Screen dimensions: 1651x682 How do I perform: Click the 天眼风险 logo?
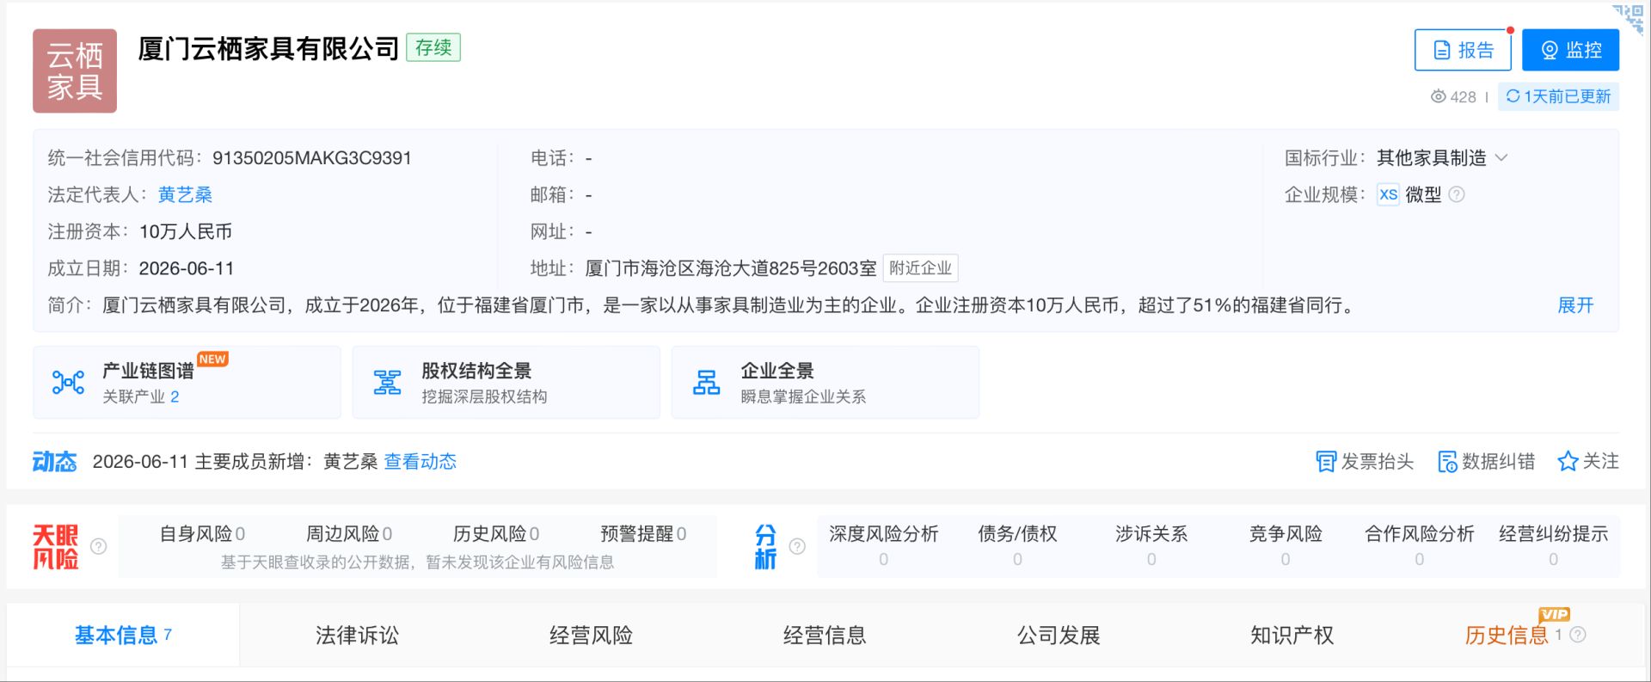pyautogui.click(x=55, y=547)
